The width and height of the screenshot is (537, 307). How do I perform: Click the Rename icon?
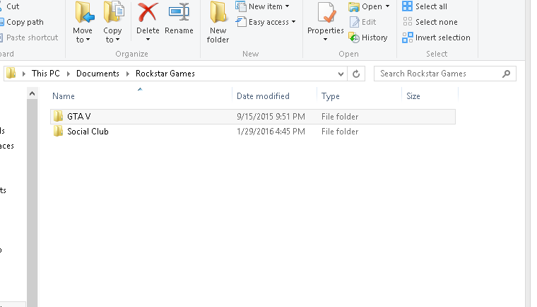pyautogui.click(x=179, y=12)
